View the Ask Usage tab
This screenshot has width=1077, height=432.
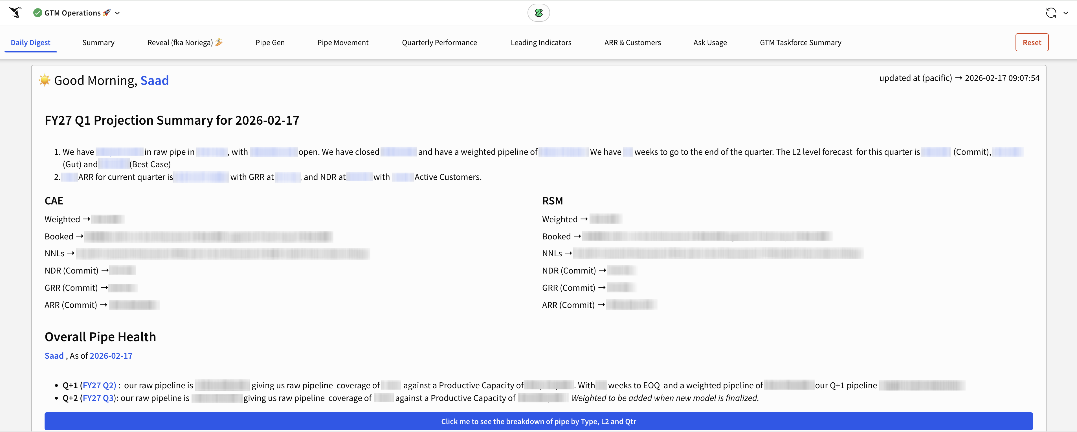(710, 43)
